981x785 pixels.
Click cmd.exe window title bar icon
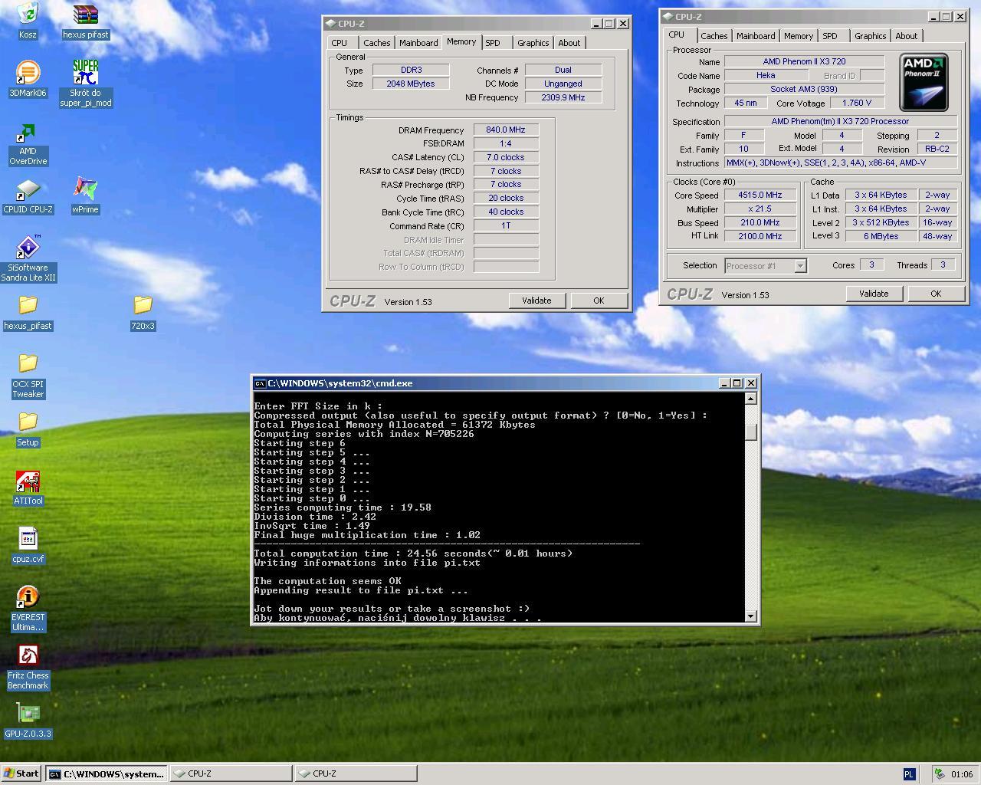(260, 383)
